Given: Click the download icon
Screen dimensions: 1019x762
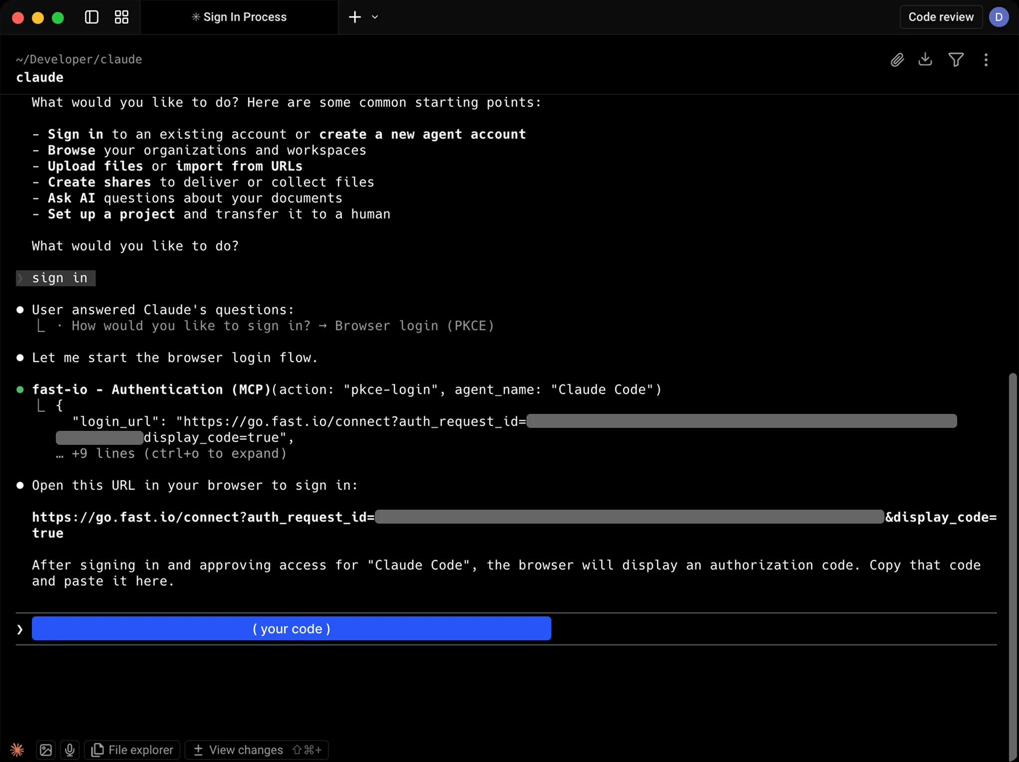Looking at the screenshot, I should coord(925,59).
